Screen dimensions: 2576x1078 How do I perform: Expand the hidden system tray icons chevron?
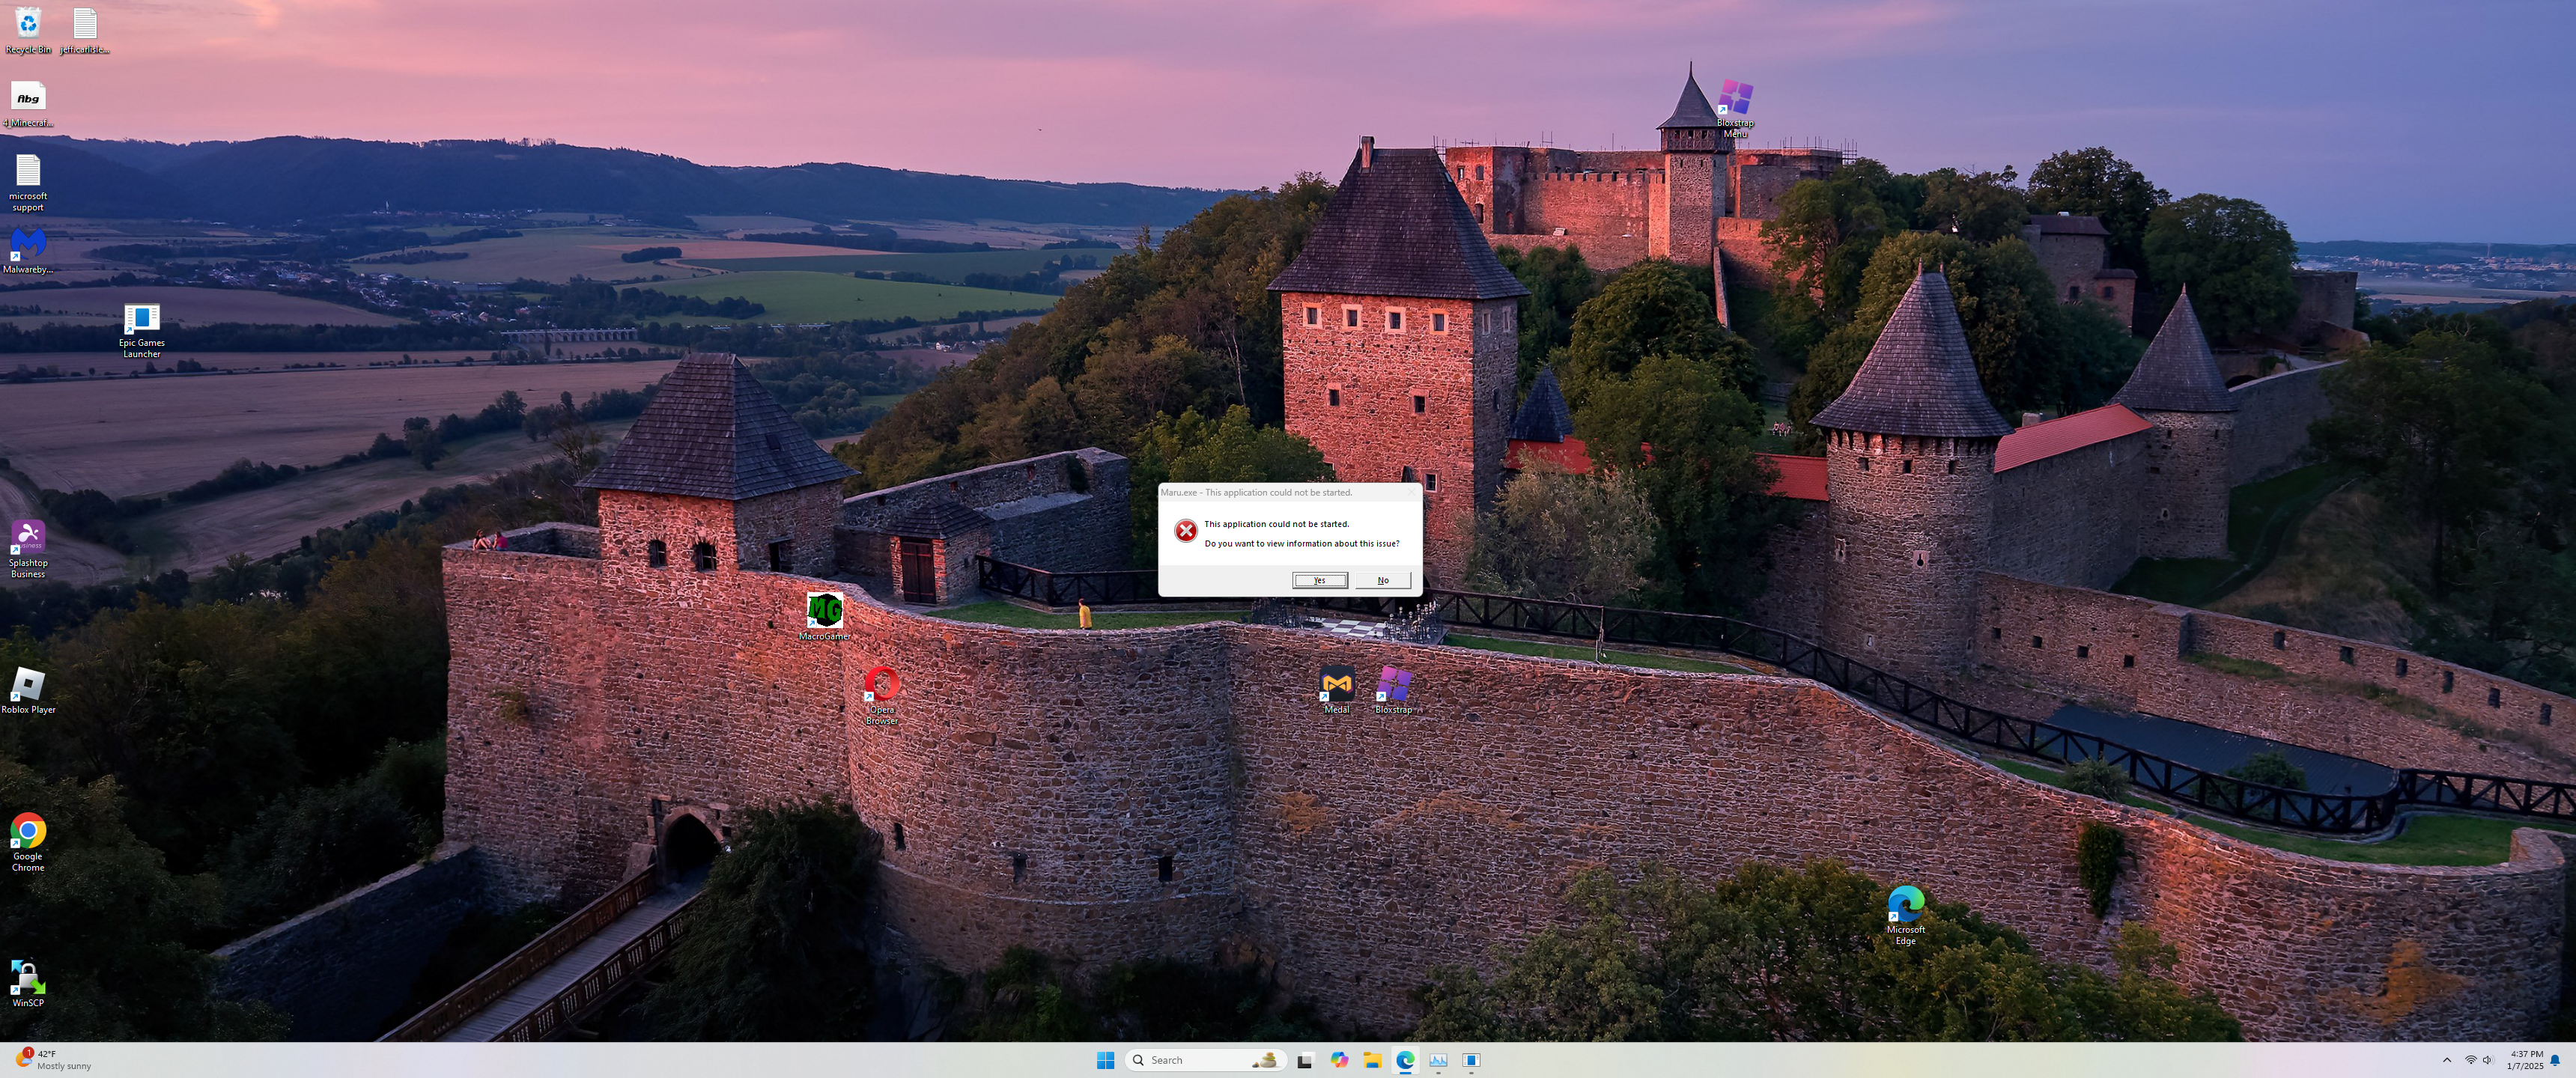tap(2446, 1060)
